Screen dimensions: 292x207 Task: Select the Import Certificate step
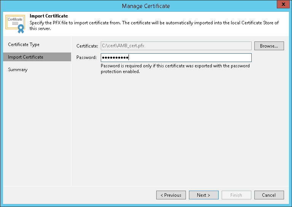tap(25, 57)
